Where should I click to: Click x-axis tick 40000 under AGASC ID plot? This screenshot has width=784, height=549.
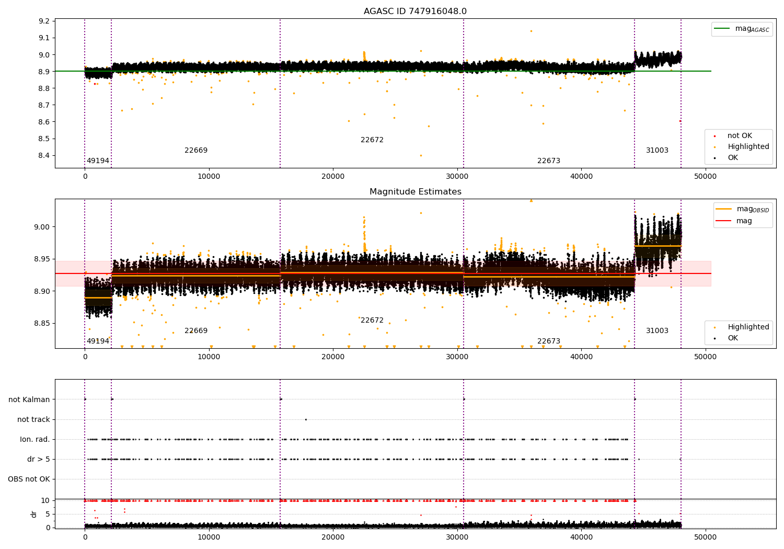pos(581,177)
